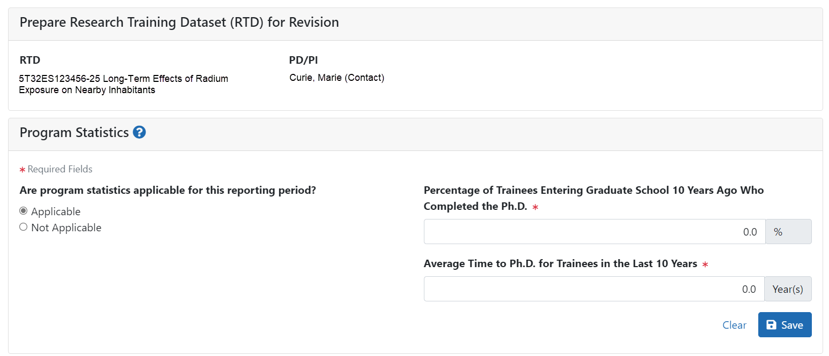The image size is (829, 356).
Task: Click the % unit addon
Action: point(788,232)
